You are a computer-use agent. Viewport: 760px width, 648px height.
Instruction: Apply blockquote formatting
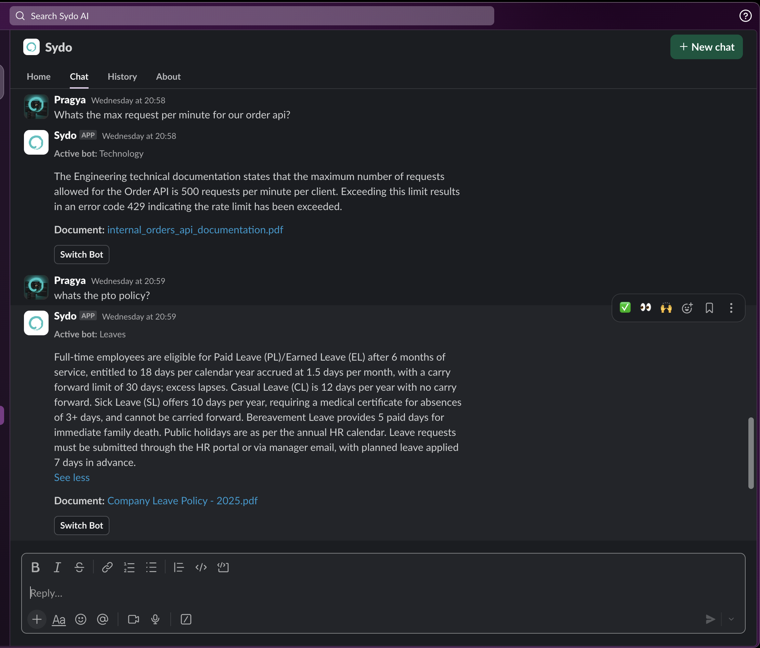179,567
